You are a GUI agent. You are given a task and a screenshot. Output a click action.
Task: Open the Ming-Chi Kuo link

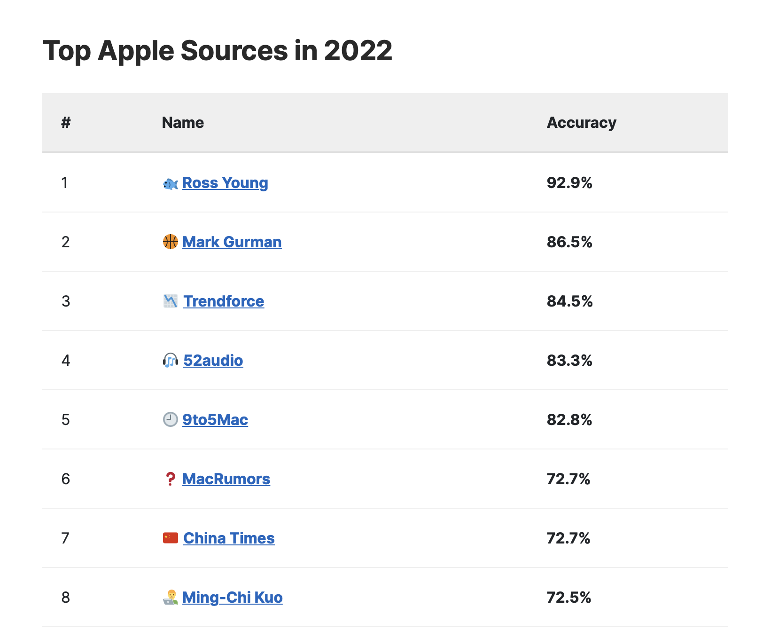(232, 598)
